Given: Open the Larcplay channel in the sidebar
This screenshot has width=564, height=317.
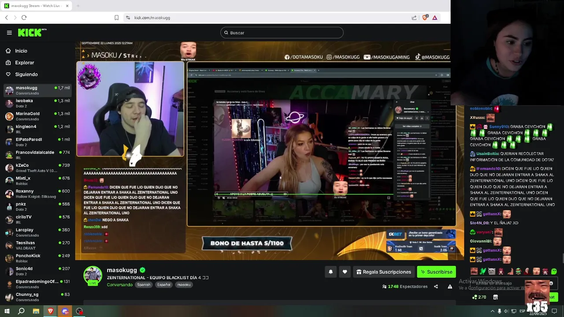Looking at the screenshot, I should click(37, 232).
